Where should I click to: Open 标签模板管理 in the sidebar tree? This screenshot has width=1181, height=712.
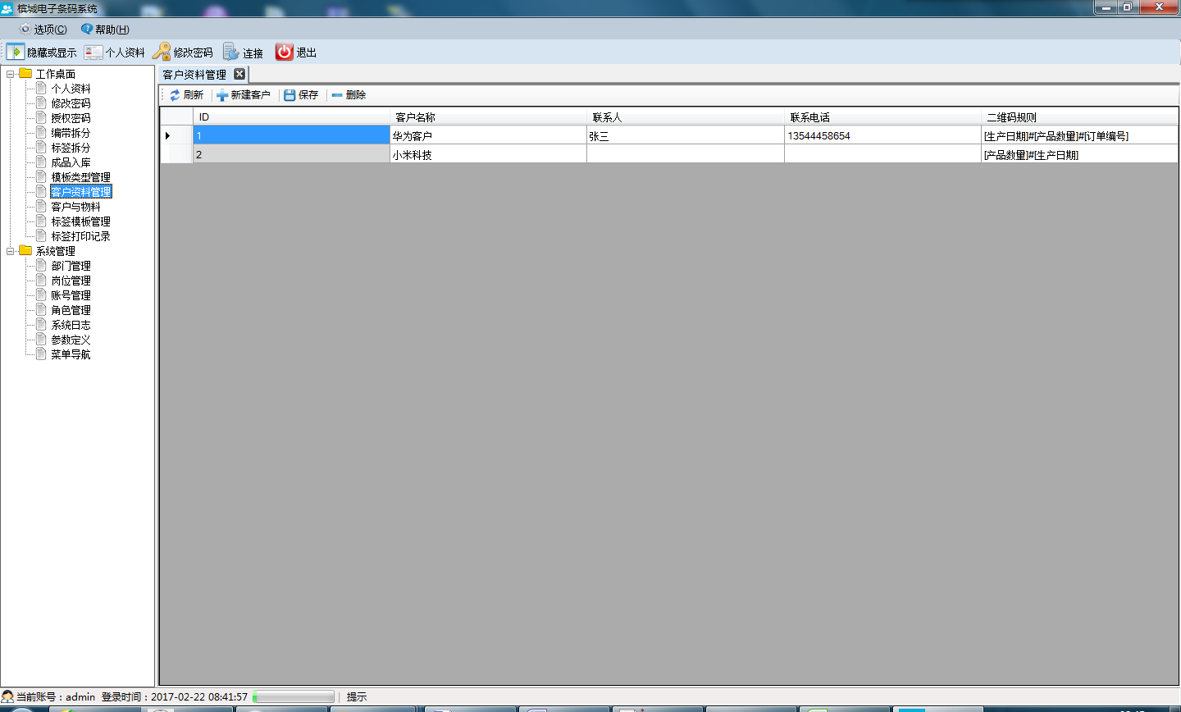(x=80, y=221)
